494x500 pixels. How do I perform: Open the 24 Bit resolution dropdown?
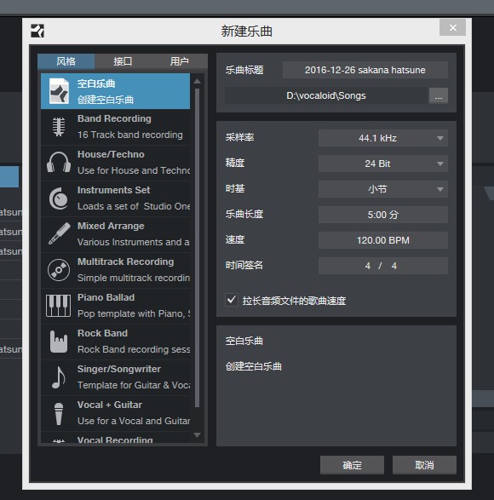383,164
